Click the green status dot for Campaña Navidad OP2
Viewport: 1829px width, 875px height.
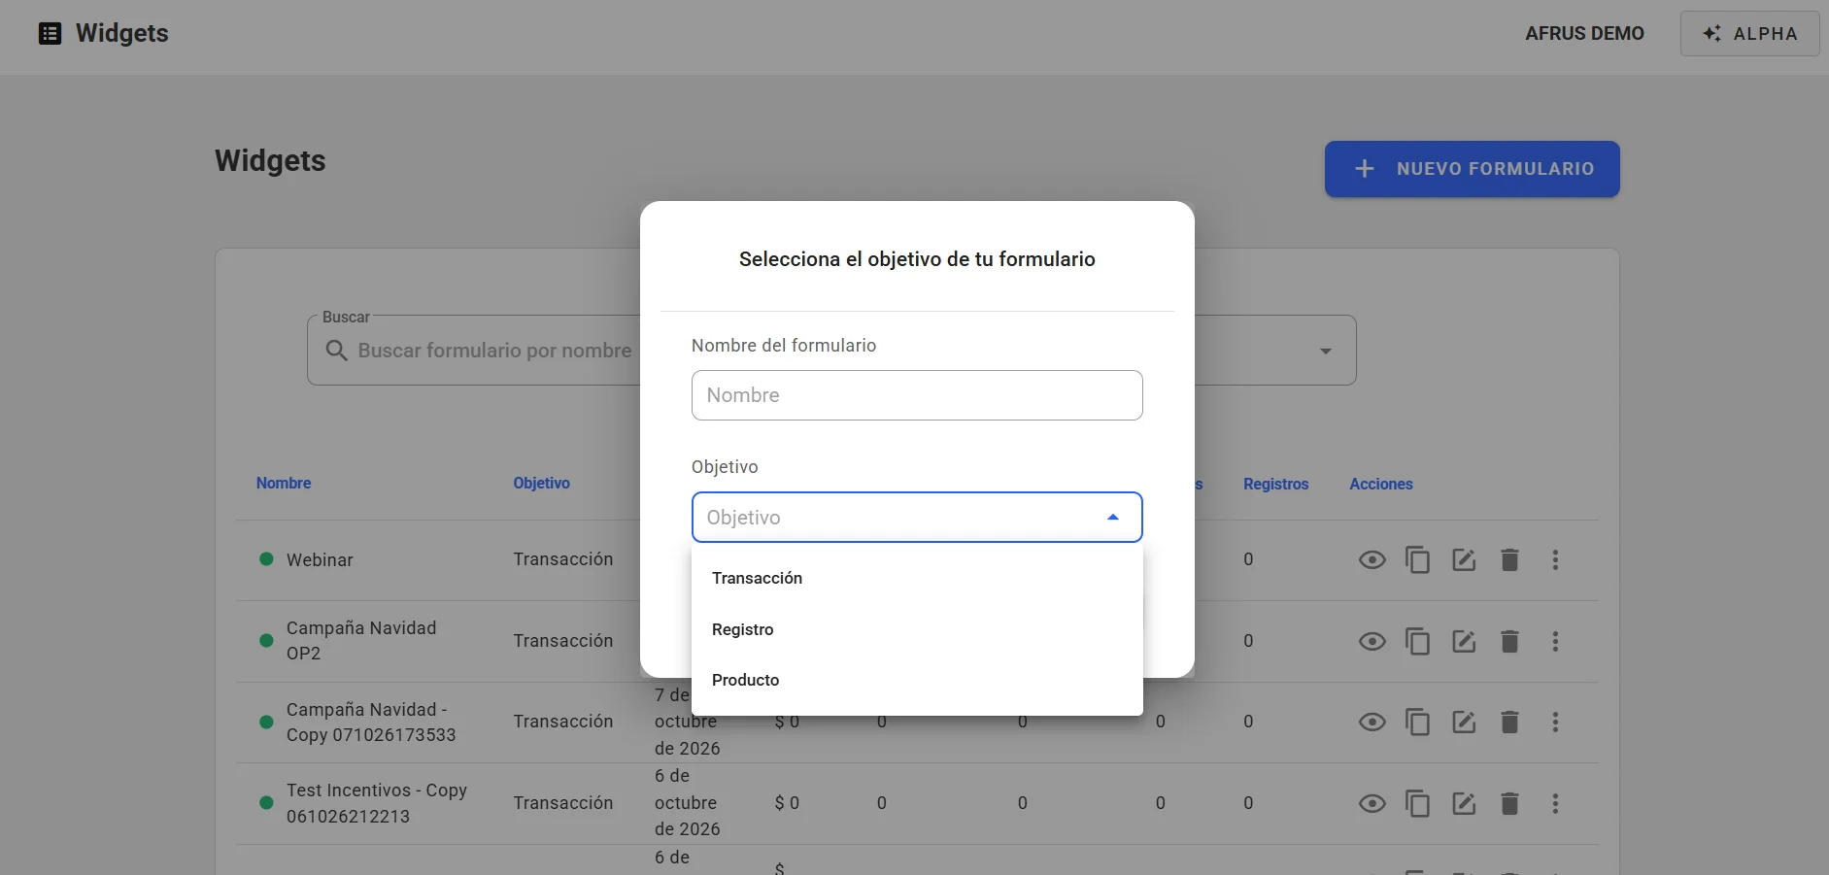coord(266,641)
